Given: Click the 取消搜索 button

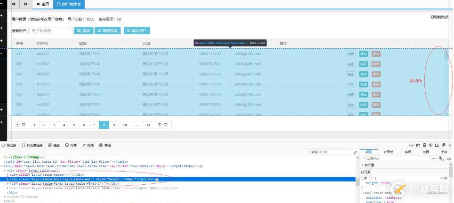Looking at the screenshot, I should pyautogui.click(x=107, y=30).
